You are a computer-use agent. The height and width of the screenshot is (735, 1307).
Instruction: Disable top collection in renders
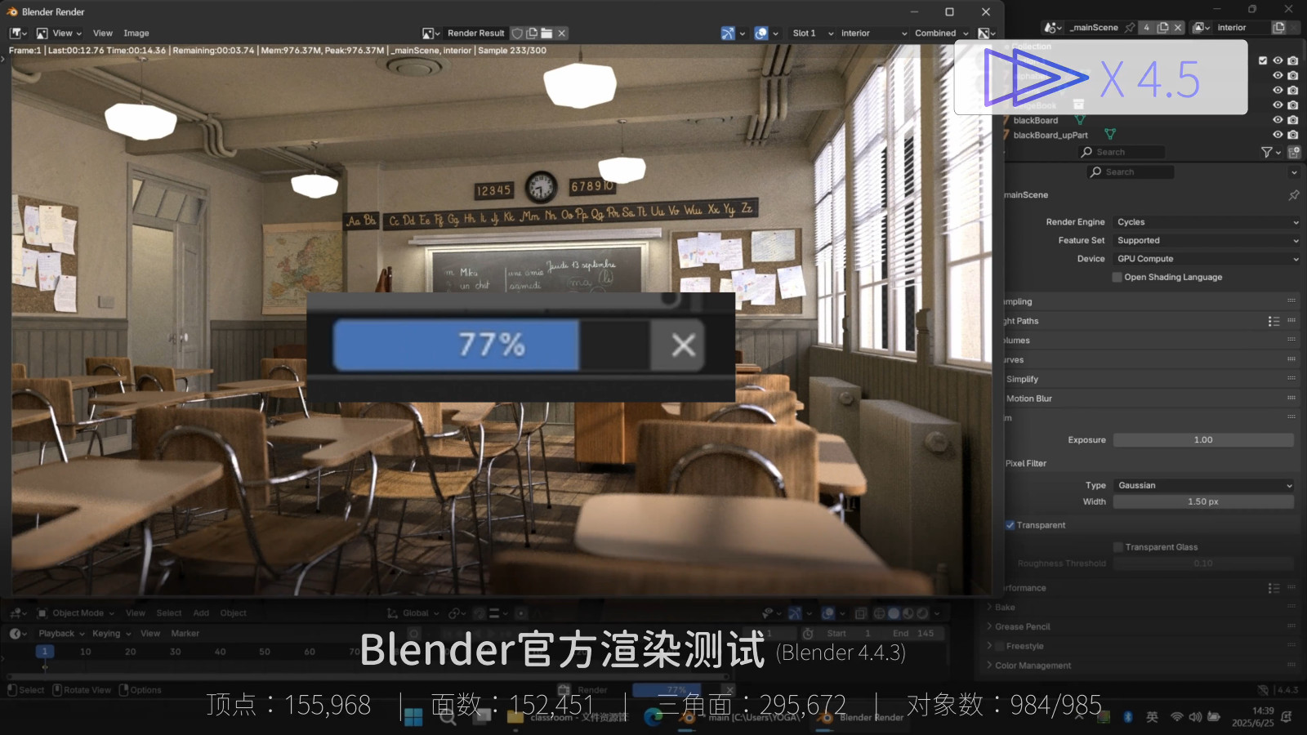[1292, 60]
